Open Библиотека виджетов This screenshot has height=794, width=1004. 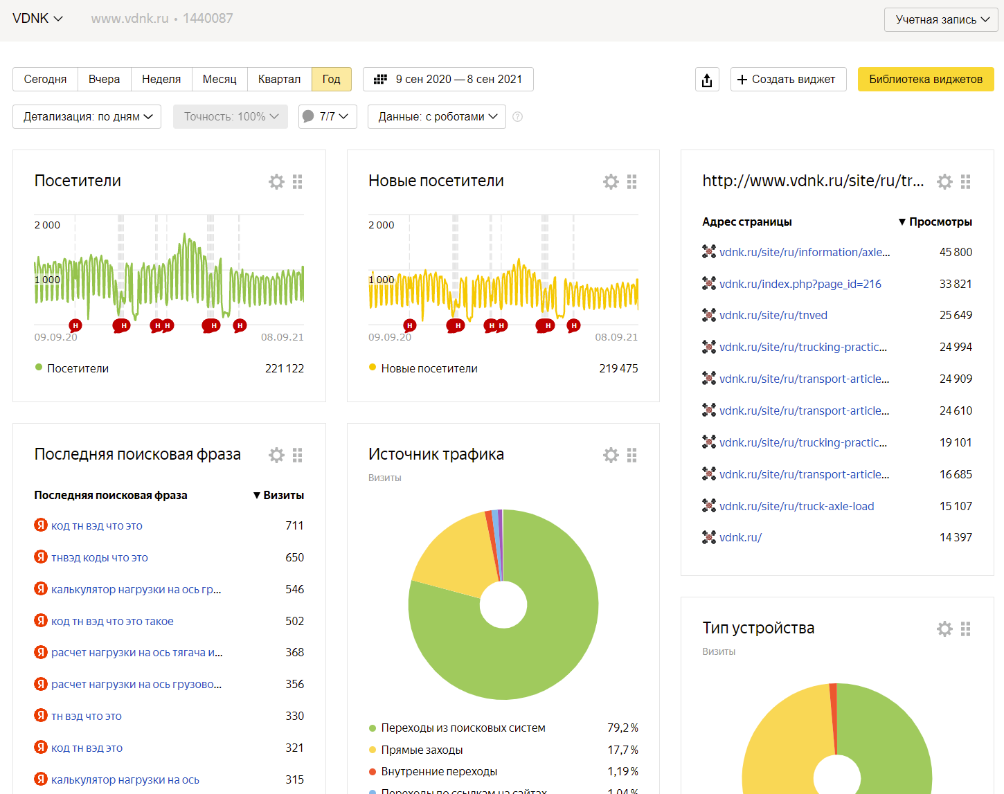pyautogui.click(x=926, y=80)
